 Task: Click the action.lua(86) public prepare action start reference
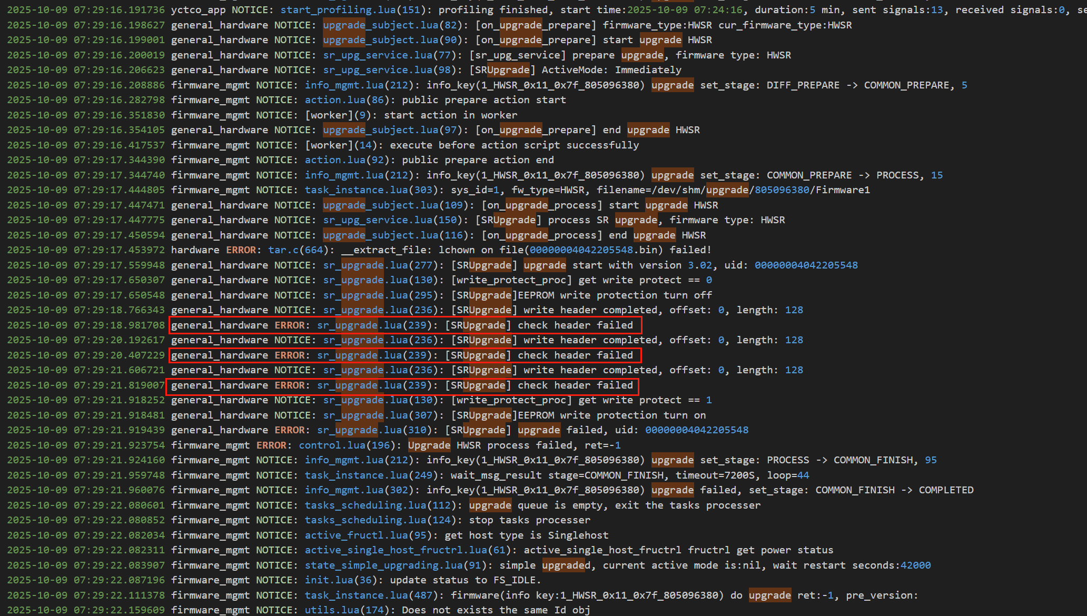[347, 100]
